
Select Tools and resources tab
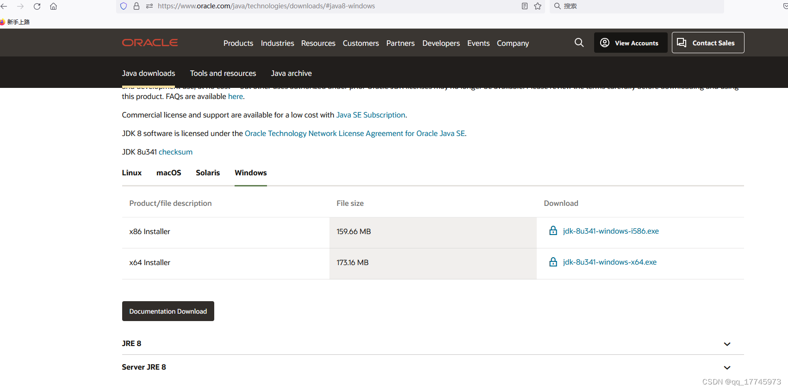coord(223,73)
